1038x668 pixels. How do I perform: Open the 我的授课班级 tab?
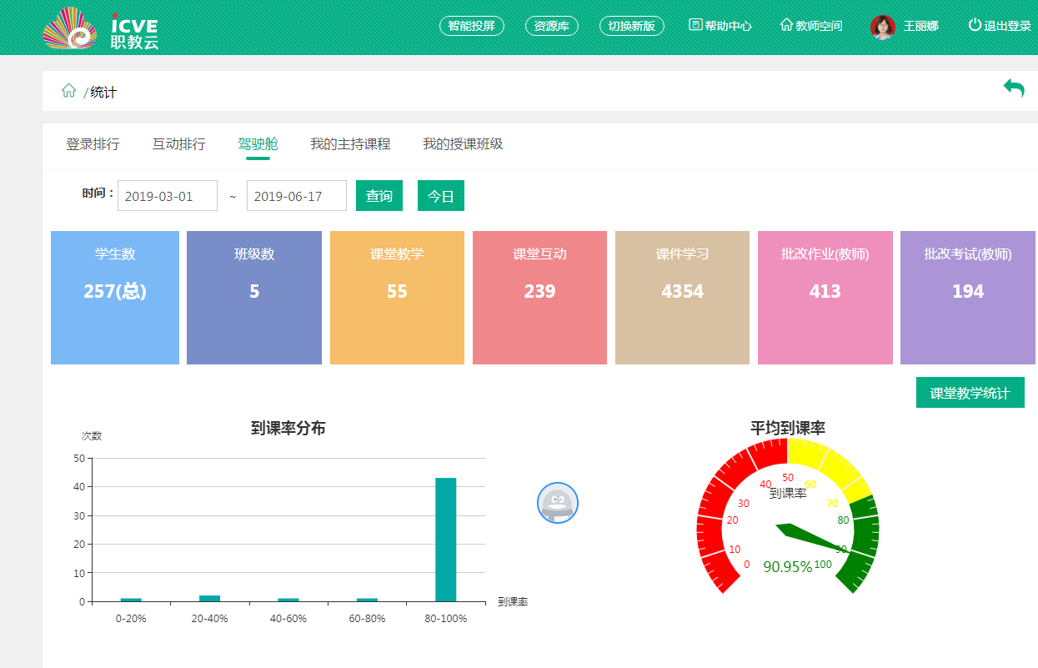[x=463, y=144]
